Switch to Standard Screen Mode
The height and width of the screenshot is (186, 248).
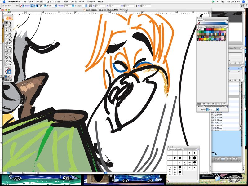6,80
